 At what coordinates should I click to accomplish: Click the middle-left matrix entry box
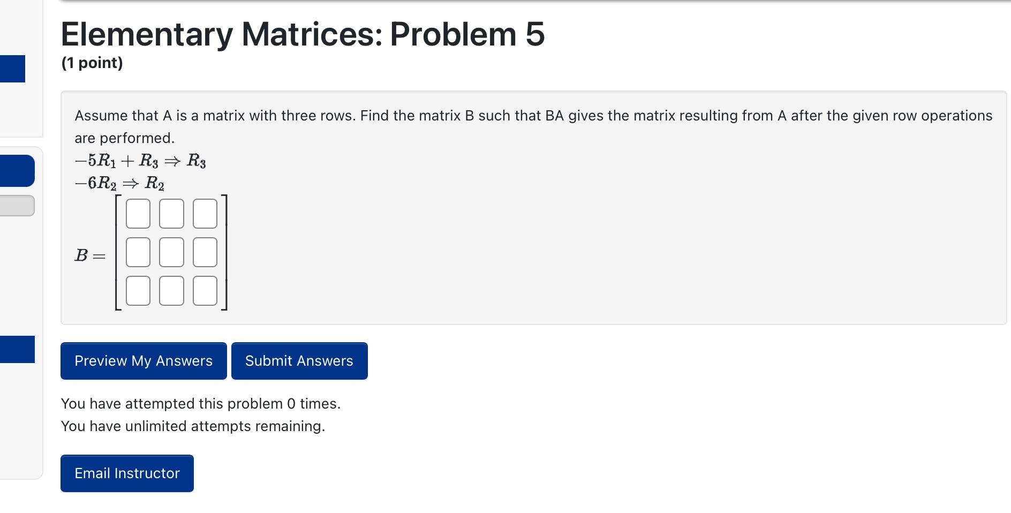pos(138,252)
